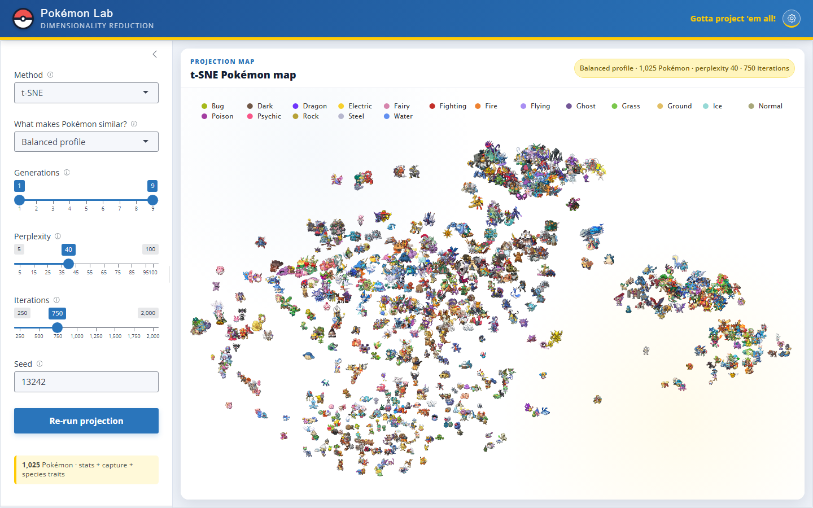The width and height of the screenshot is (813, 508).
Task: Click info icon next to Generations
Action: coord(67,172)
